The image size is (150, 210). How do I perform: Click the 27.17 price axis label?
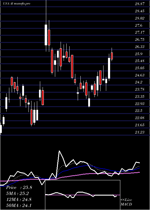point(140,32)
